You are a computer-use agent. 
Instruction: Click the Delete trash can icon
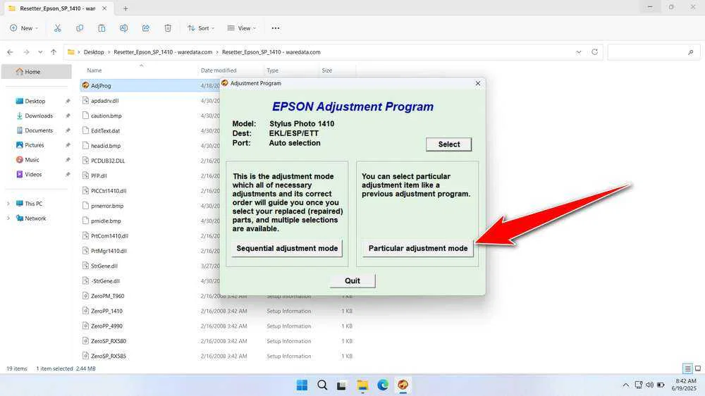coord(168,28)
